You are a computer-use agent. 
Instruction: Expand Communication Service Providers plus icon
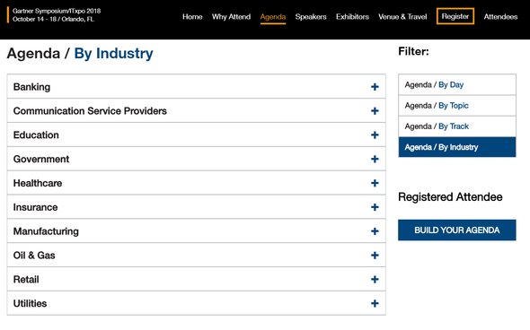(375, 110)
